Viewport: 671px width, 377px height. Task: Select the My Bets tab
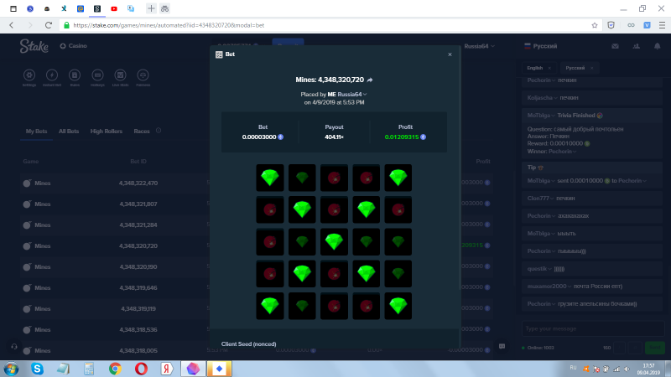point(36,132)
